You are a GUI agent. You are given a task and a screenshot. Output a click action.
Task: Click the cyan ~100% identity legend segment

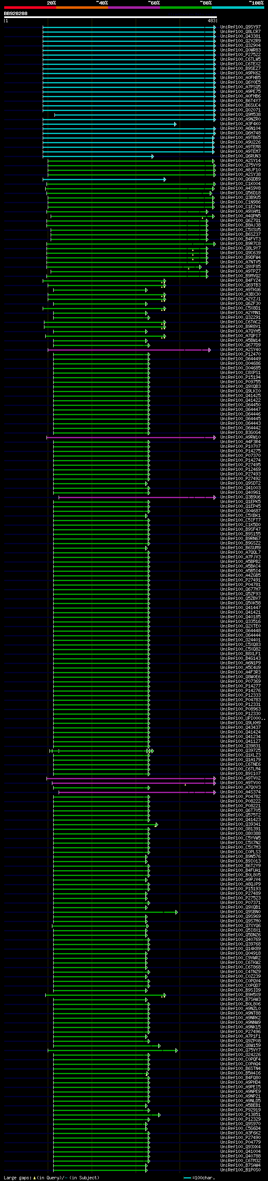click(238, 8)
